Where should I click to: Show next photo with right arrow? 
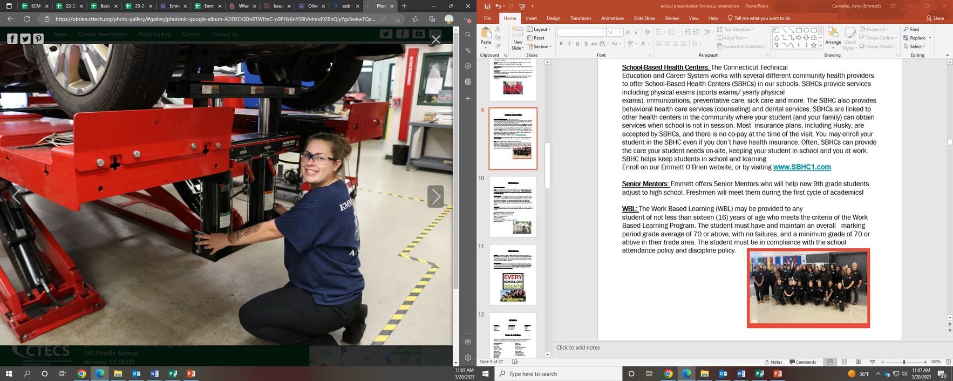tap(435, 196)
